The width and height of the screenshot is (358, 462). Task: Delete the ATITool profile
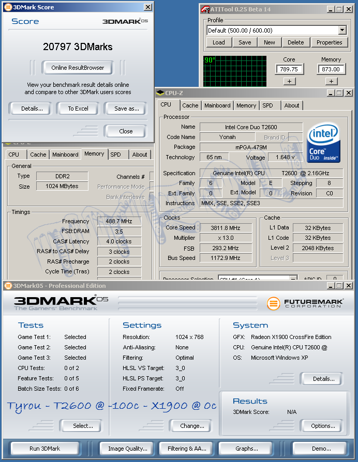(296, 42)
